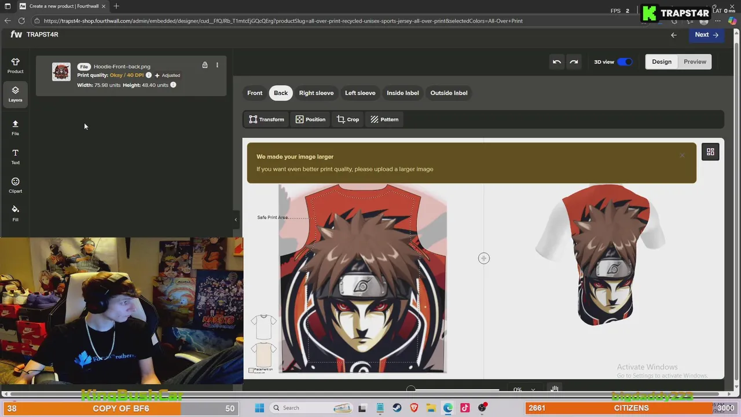
Task: Switch to Design mode
Action: [662, 62]
